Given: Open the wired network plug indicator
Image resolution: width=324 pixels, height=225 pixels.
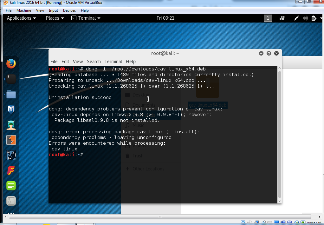Looking at the screenshot, I should (x=296, y=18).
